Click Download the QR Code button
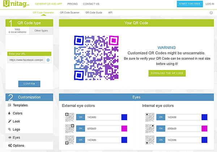The width and height of the screenshot is (217, 152). tap(167, 73)
